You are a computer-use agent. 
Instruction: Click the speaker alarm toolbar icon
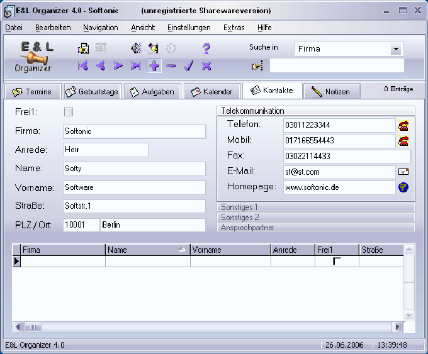[136, 48]
